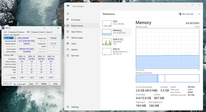Switch to the CPU tab in CPU-Z
The height and width of the screenshot is (112, 206).
pyautogui.click(x=5, y=32)
